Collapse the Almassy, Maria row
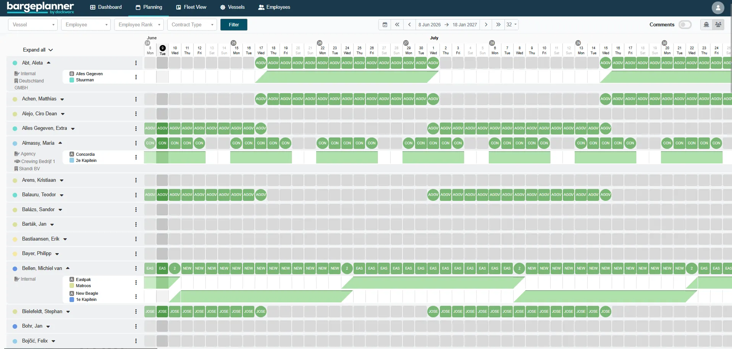This screenshot has width=732, height=349. coord(60,143)
